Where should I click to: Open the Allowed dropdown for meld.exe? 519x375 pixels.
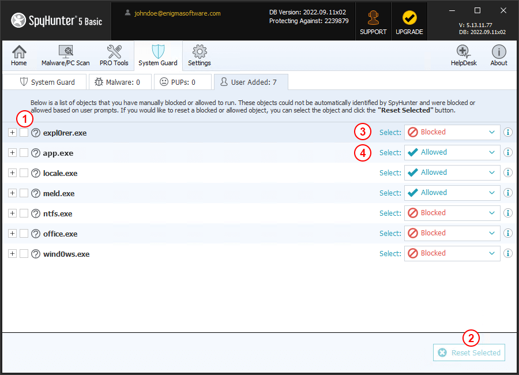(452, 192)
